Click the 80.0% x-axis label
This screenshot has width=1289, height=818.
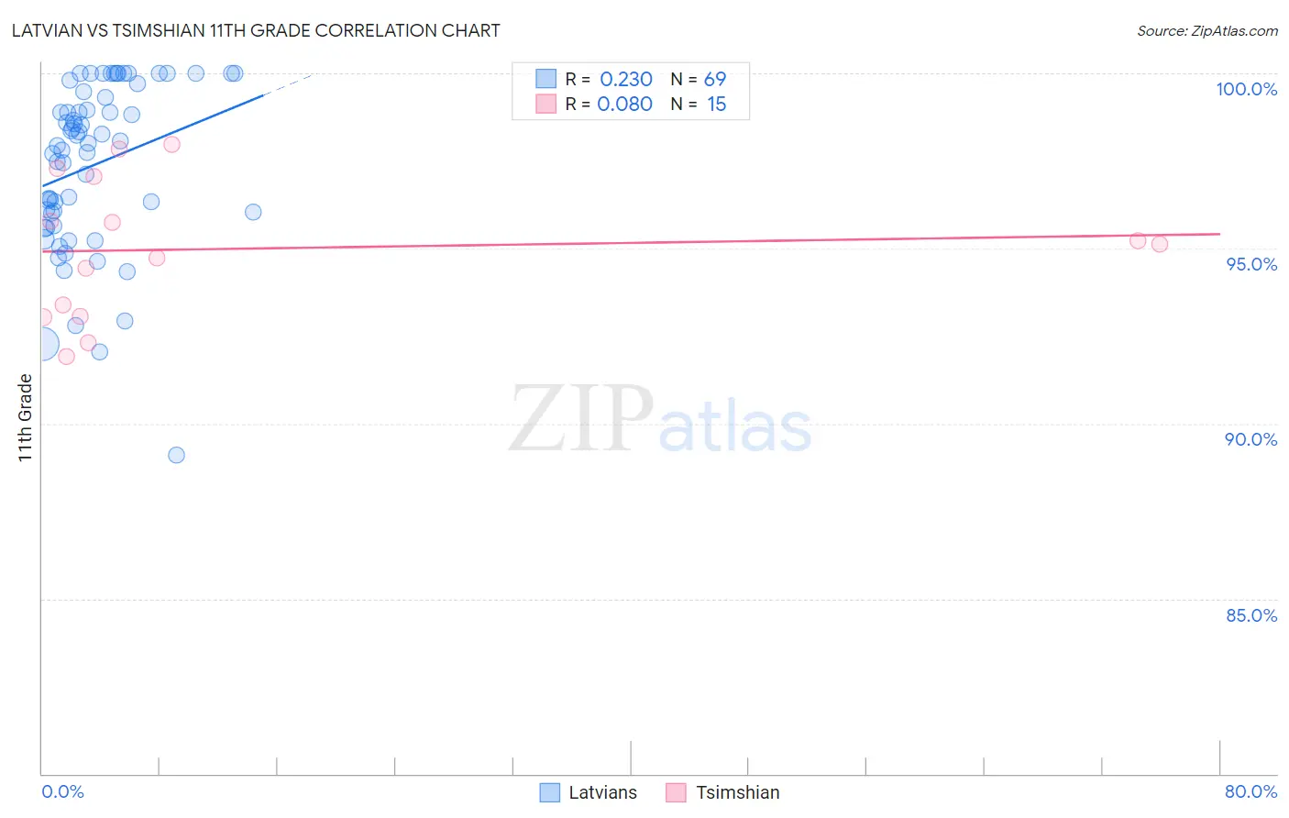click(x=1250, y=791)
